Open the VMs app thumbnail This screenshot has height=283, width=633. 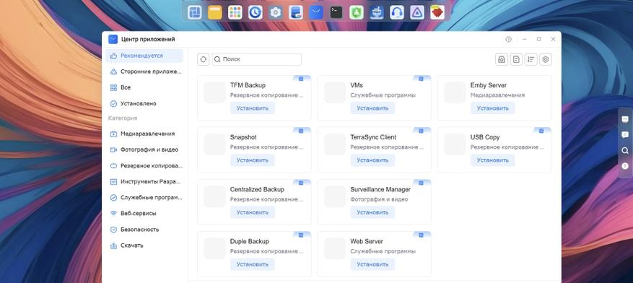click(335, 92)
